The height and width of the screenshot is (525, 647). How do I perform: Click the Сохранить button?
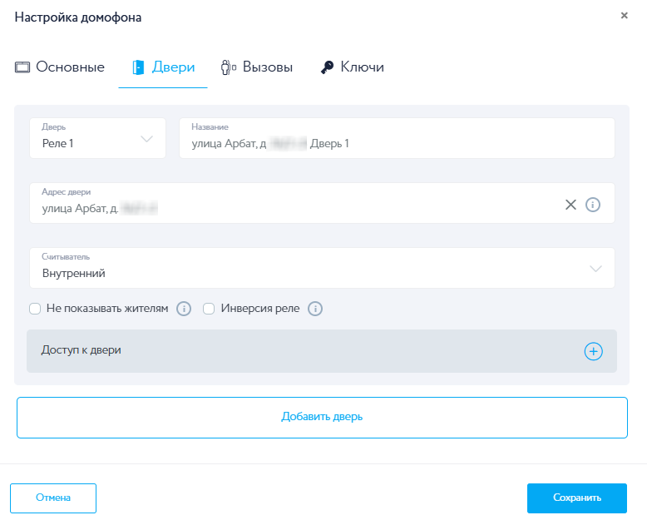576,498
